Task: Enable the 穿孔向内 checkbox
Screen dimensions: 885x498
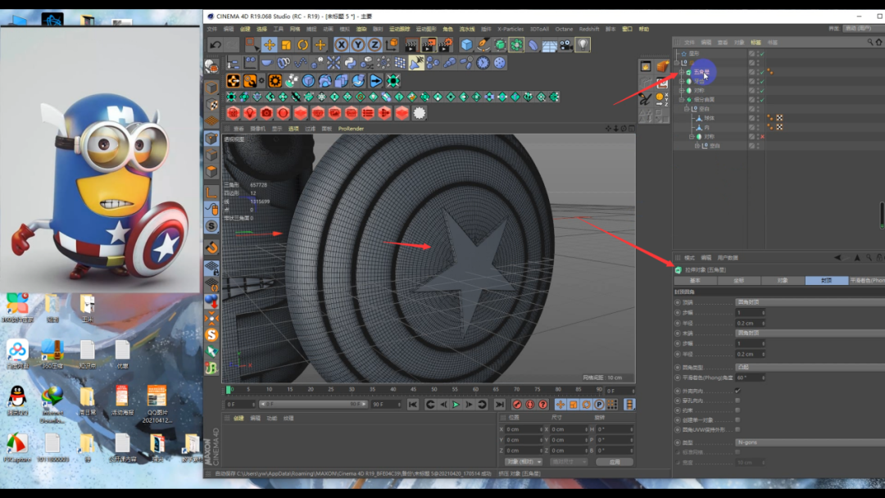Action: (737, 401)
